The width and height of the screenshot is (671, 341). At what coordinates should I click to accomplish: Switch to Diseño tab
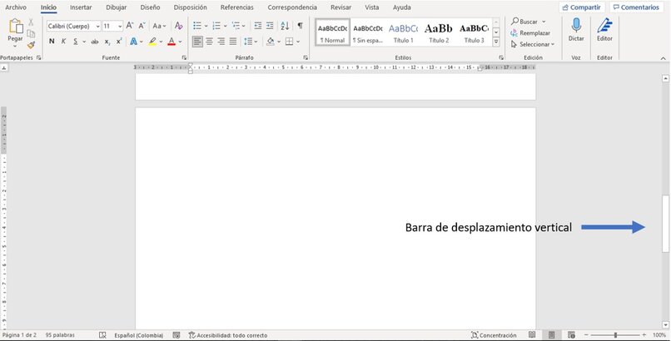pos(150,7)
